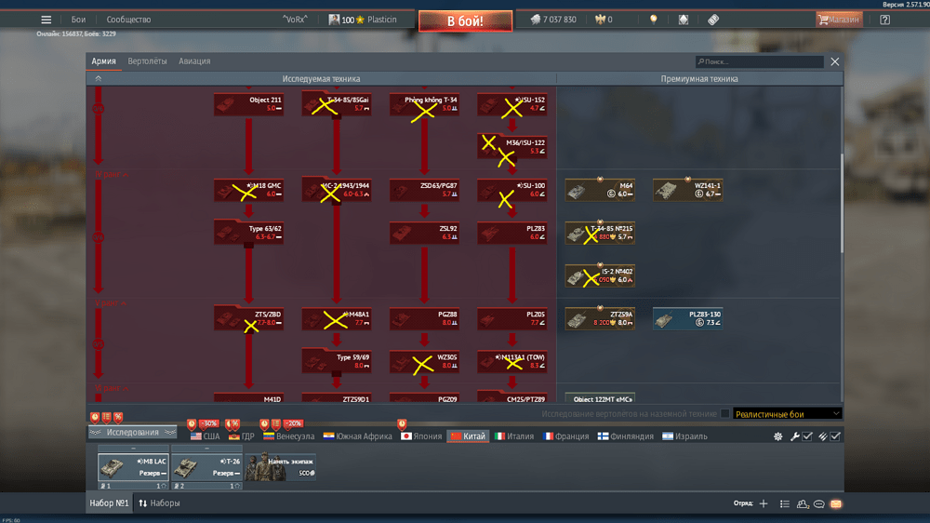Screen dimensions: 930x523
Task: Open the Сообщество menu
Action: pos(128,20)
